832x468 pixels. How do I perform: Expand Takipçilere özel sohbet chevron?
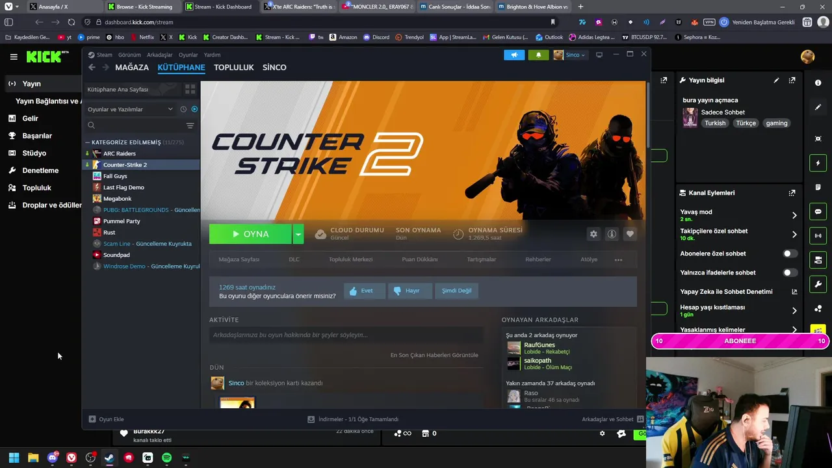point(794,235)
